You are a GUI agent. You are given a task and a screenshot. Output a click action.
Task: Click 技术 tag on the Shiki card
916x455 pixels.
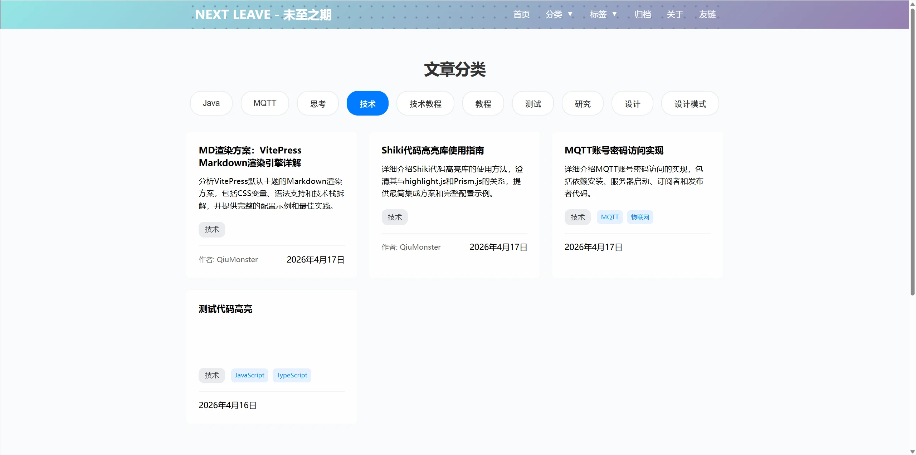tap(395, 217)
